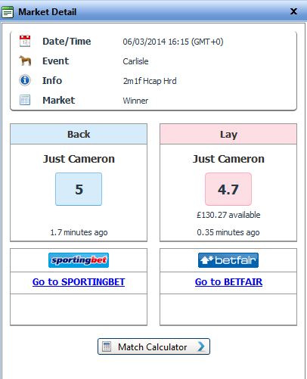Open the Go to SPORTINGBET link
307x379 pixels.
coord(79,282)
